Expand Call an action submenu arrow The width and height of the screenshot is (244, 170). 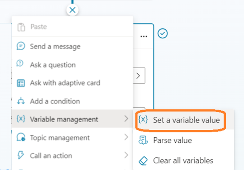click(x=126, y=155)
